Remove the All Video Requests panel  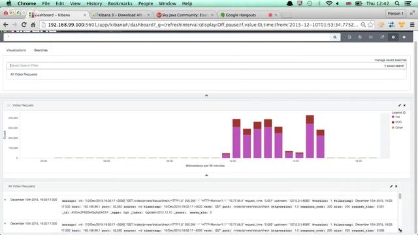tap(396, 186)
